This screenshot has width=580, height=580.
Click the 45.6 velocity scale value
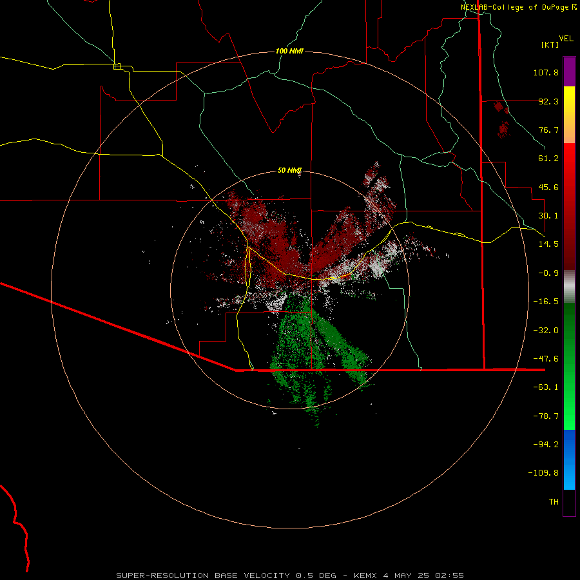[548, 187]
